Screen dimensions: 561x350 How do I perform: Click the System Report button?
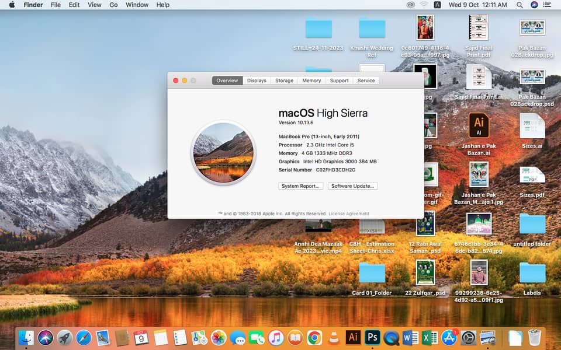pos(300,186)
